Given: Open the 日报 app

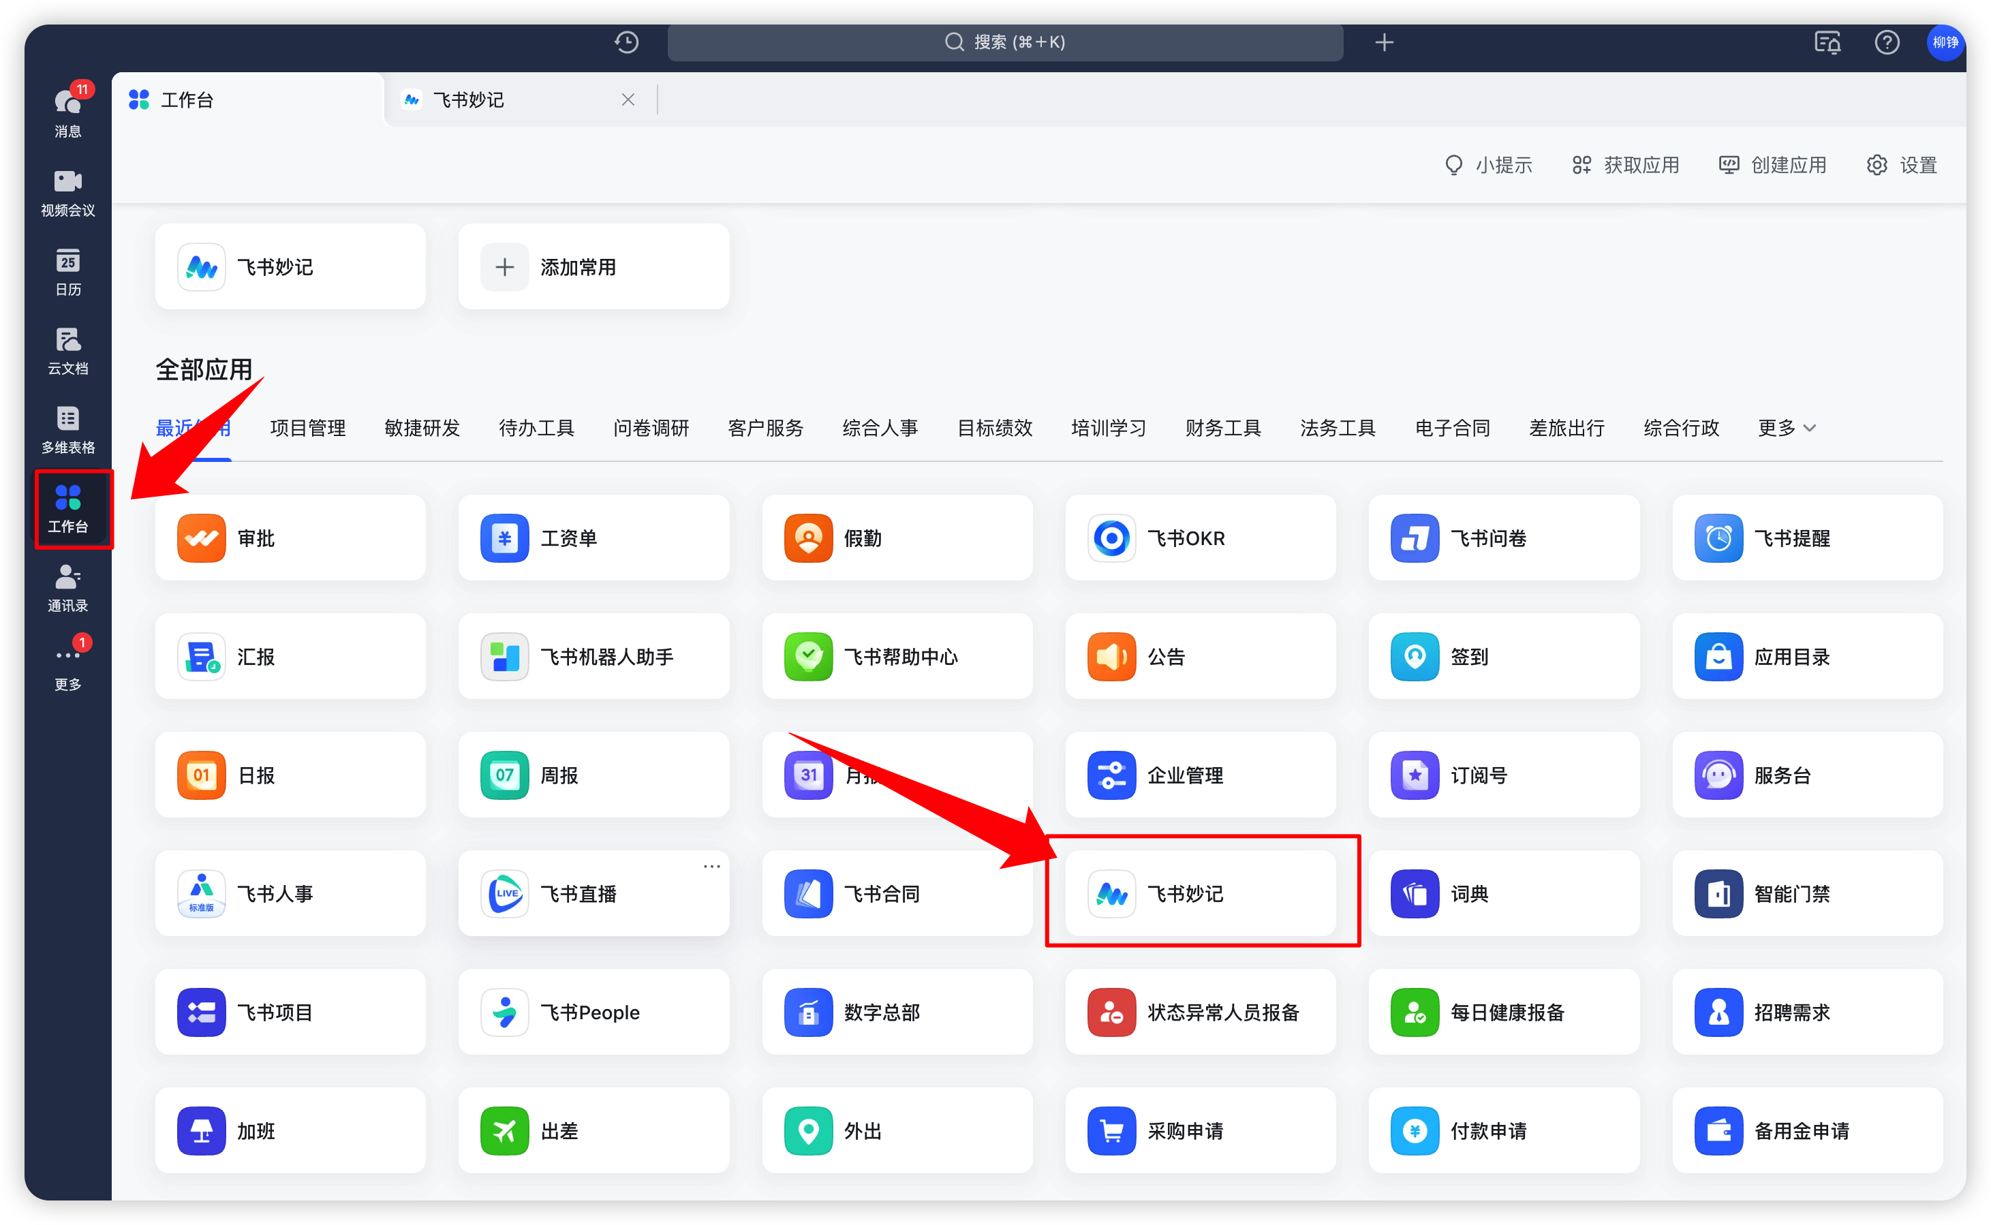Looking at the screenshot, I should pos(290,775).
